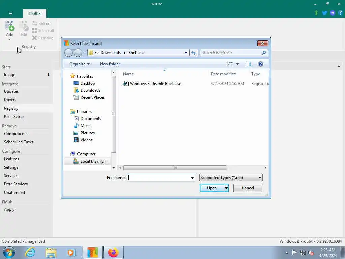
Task: Launch Firefox from the taskbar
Action: click(x=113, y=252)
